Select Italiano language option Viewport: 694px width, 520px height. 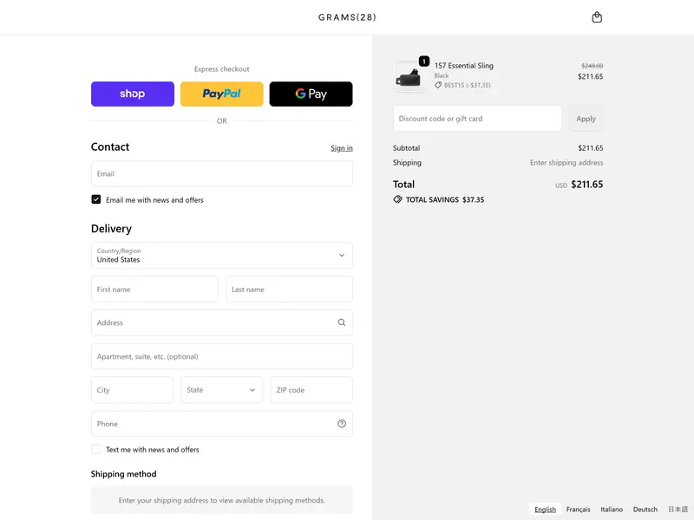pos(612,510)
